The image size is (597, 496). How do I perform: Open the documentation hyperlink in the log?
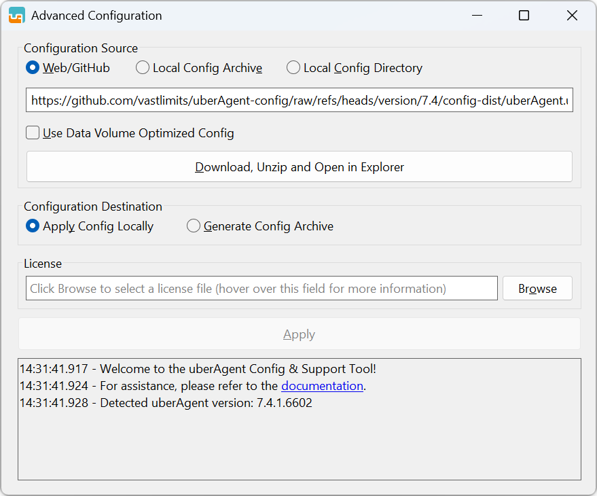tap(322, 385)
